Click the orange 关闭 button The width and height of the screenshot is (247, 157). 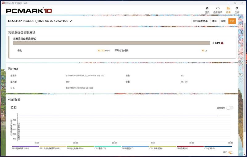(232, 21)
